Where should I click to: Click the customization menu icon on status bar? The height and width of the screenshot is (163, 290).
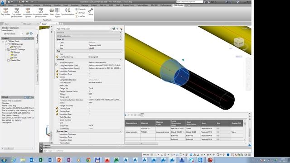click(250, 154)
